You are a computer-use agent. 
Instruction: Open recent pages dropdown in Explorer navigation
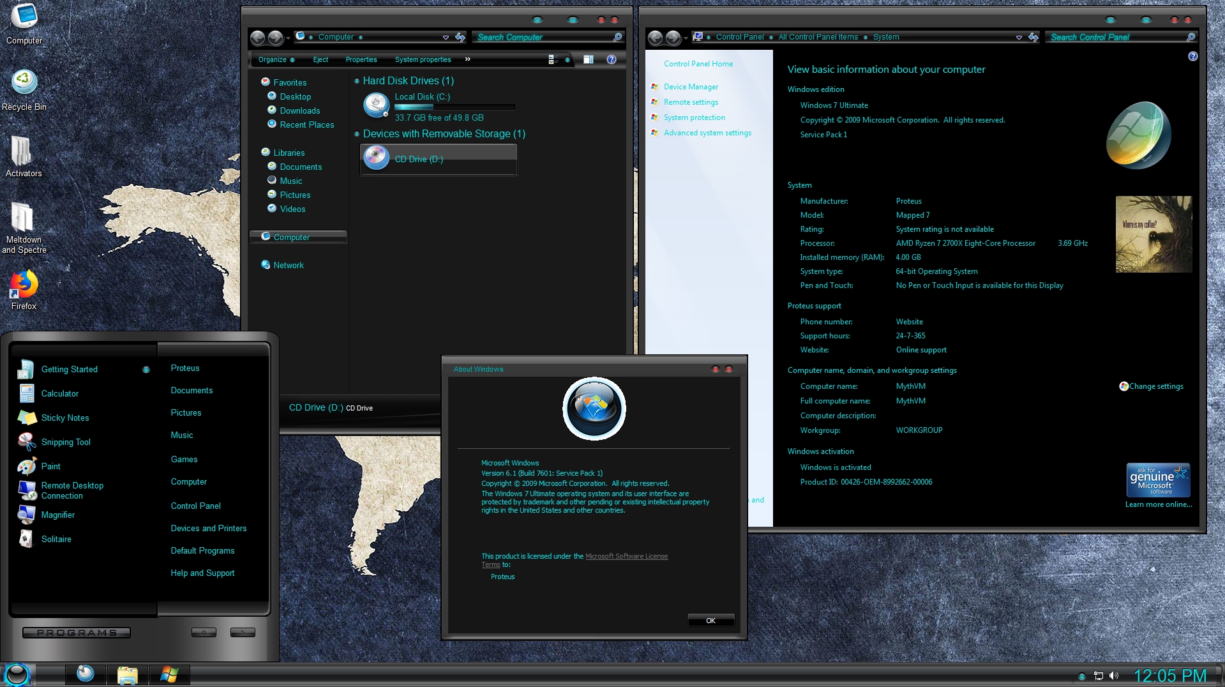tap(289, 38)
